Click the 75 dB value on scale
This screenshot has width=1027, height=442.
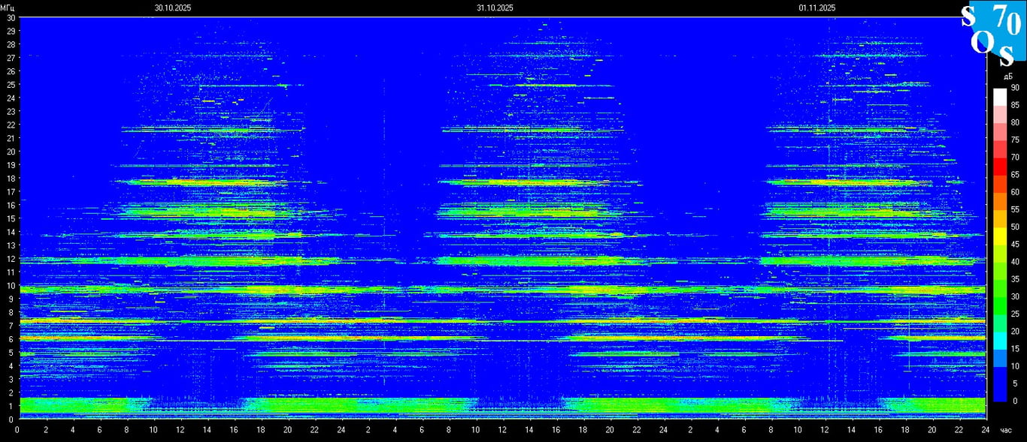(1015, 140)
